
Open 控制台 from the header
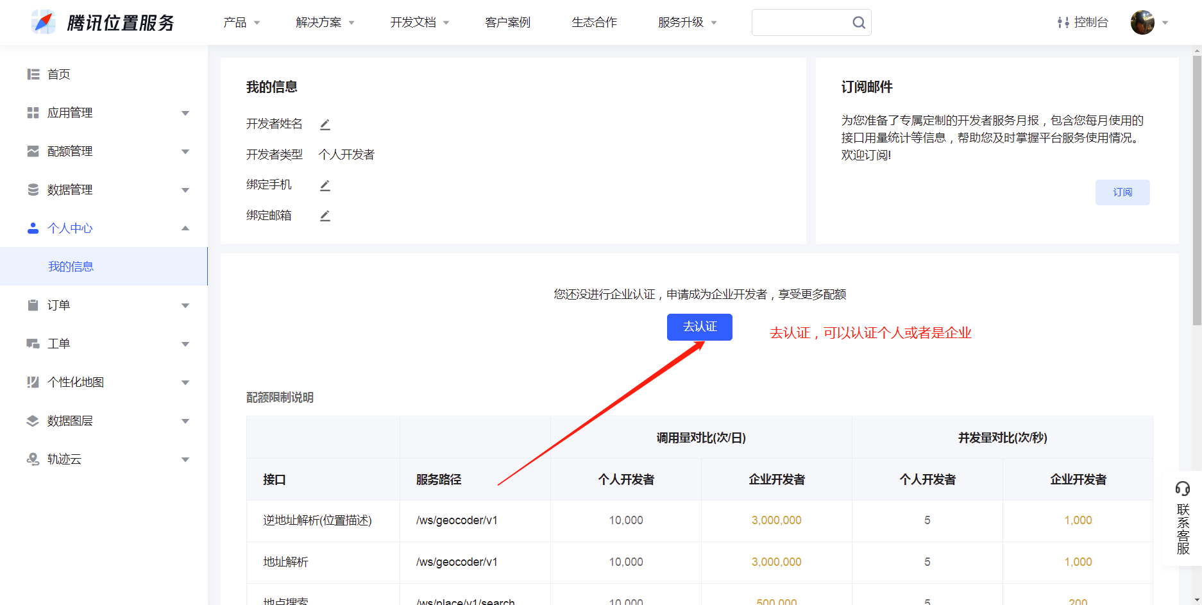[x=1083, y=22]
